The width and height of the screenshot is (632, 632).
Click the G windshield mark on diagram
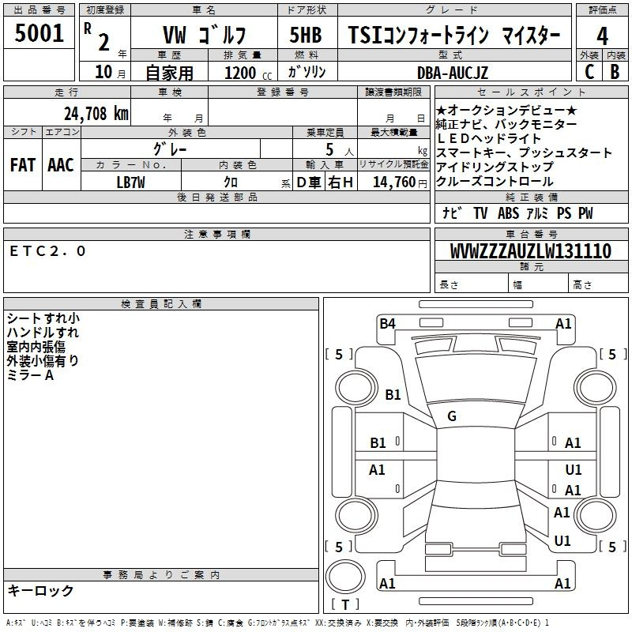coord(452,416)
